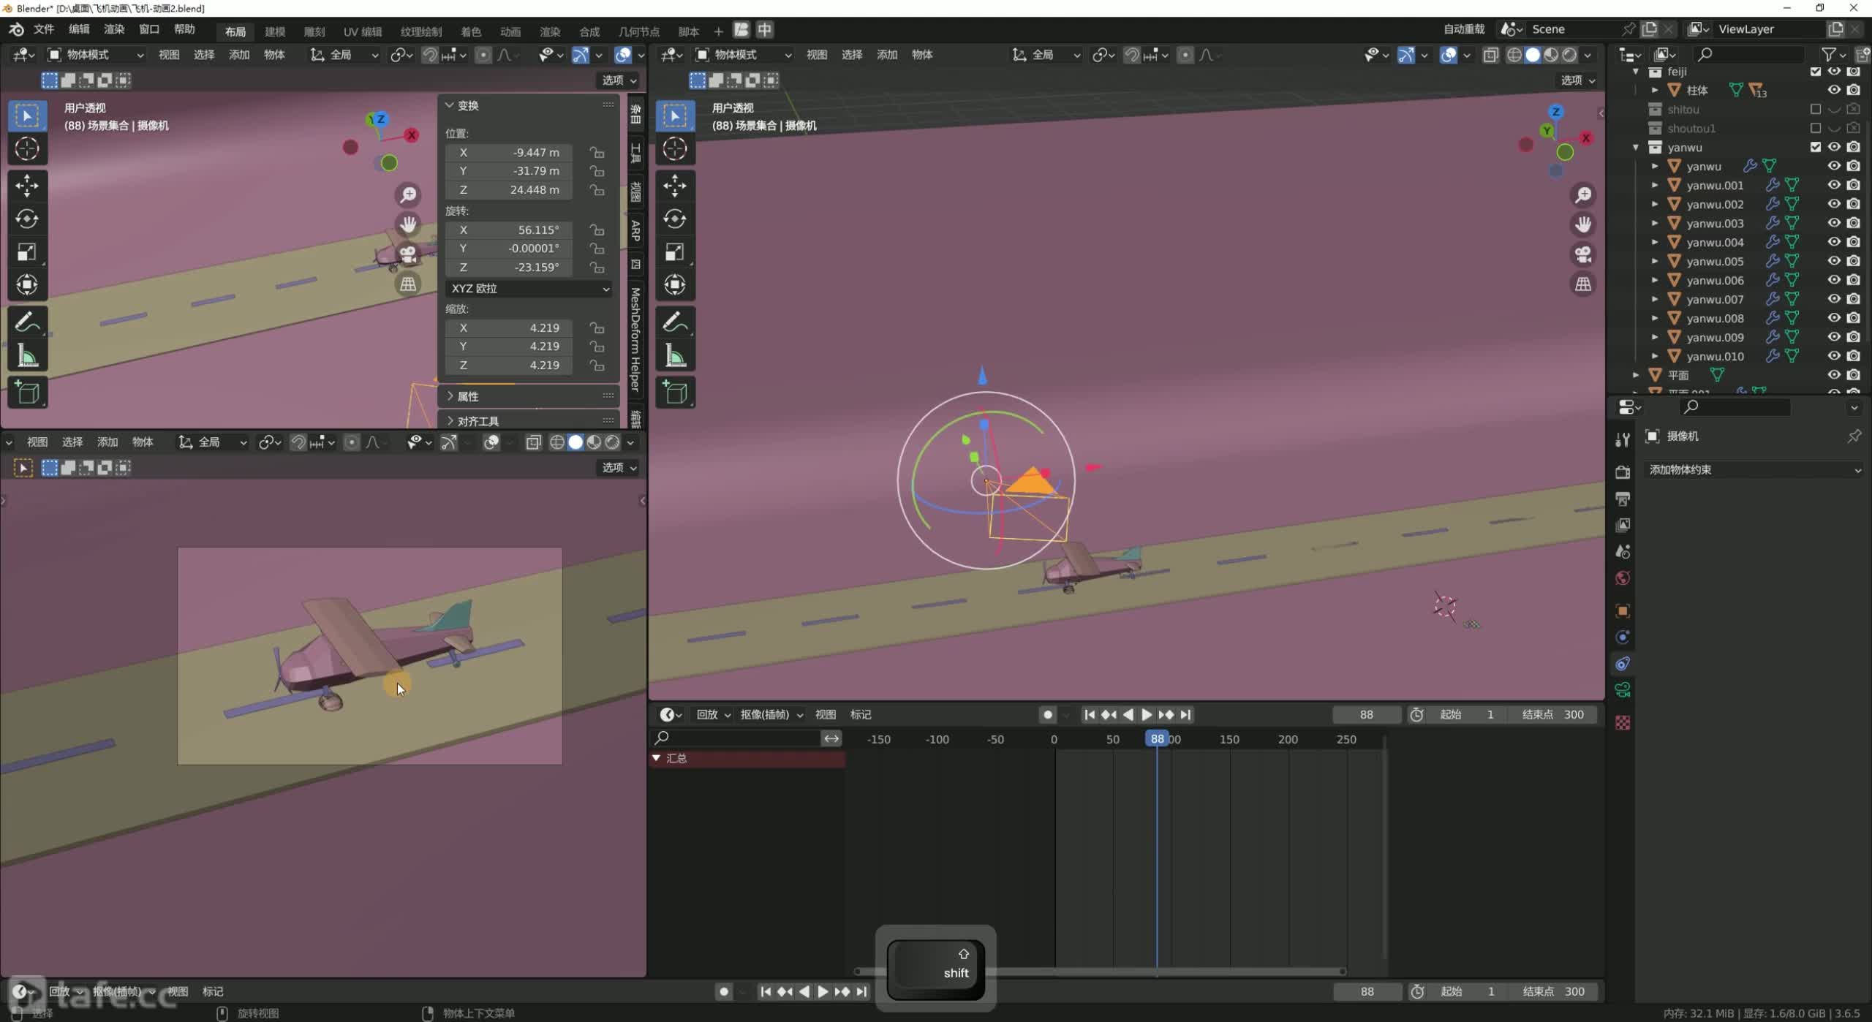The image size is (1872, 1022).
Task: Play animation in main timeline
Action: pos(1147,715)
